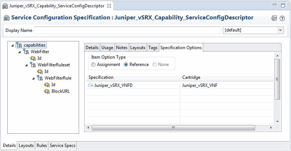291x151 pixels.
Task: Close the Juniper_vSRX_Capability_ServiceConfigDescriptor editor tab
Action: [109, 6]
